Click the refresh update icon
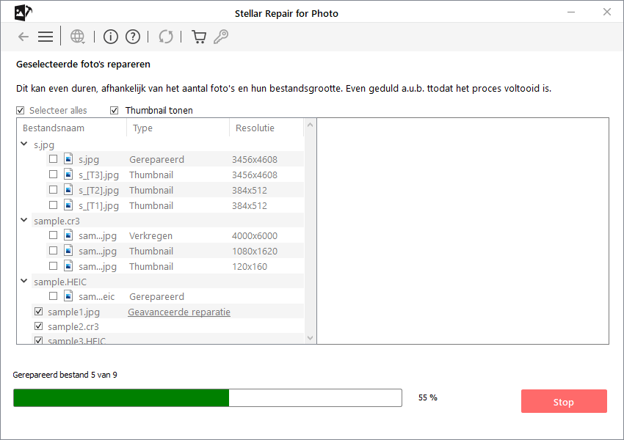Screen dimensions: 624x440 [166, 37]
